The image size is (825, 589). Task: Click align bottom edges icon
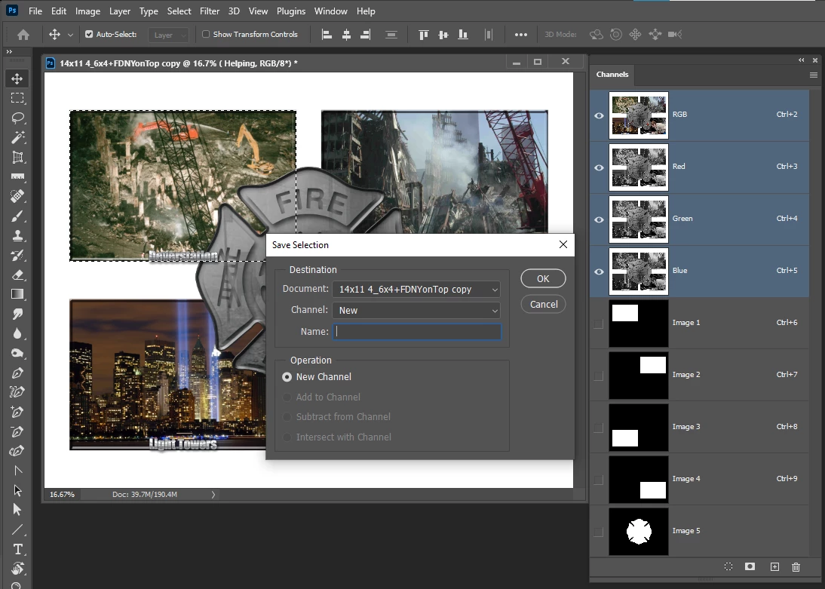463,35
